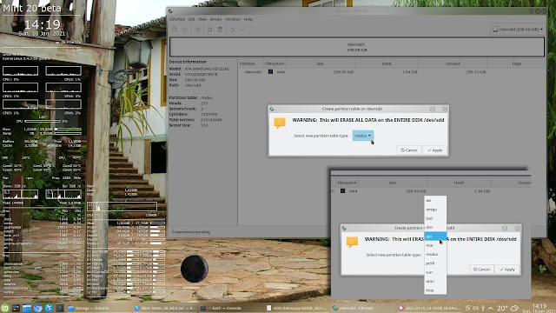Open the Linux Mint start menu
This screenshot has height=313, width=556.
point(4,308)
